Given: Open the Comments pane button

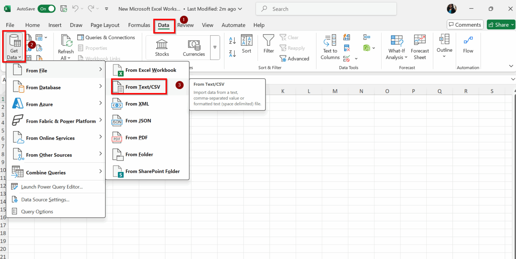Looking at the screenshot, I should coord(465,25).
